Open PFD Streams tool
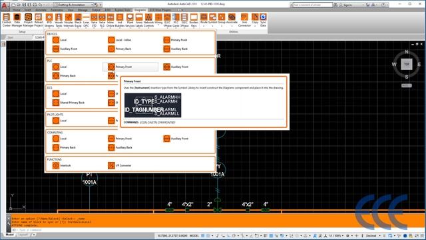 click(49, 21)
